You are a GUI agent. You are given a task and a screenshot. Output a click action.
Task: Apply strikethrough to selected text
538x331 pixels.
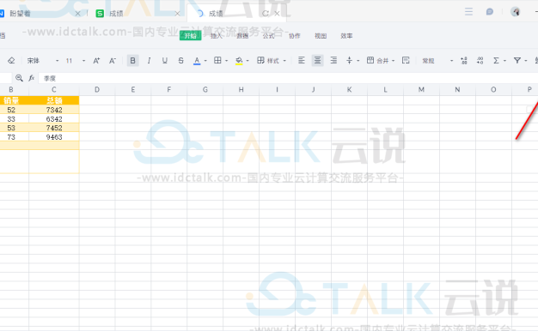click(180, 61)
